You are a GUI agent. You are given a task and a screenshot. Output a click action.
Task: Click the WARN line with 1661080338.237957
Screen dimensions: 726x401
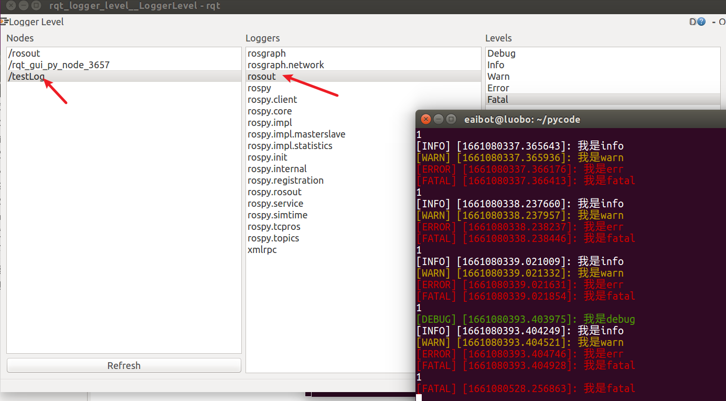point(520,215)
